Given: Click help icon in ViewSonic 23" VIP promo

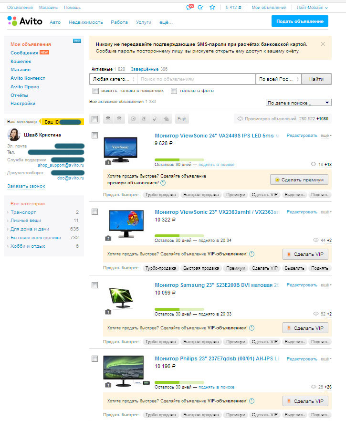Looking at the screenshot, I should point(252,254).
